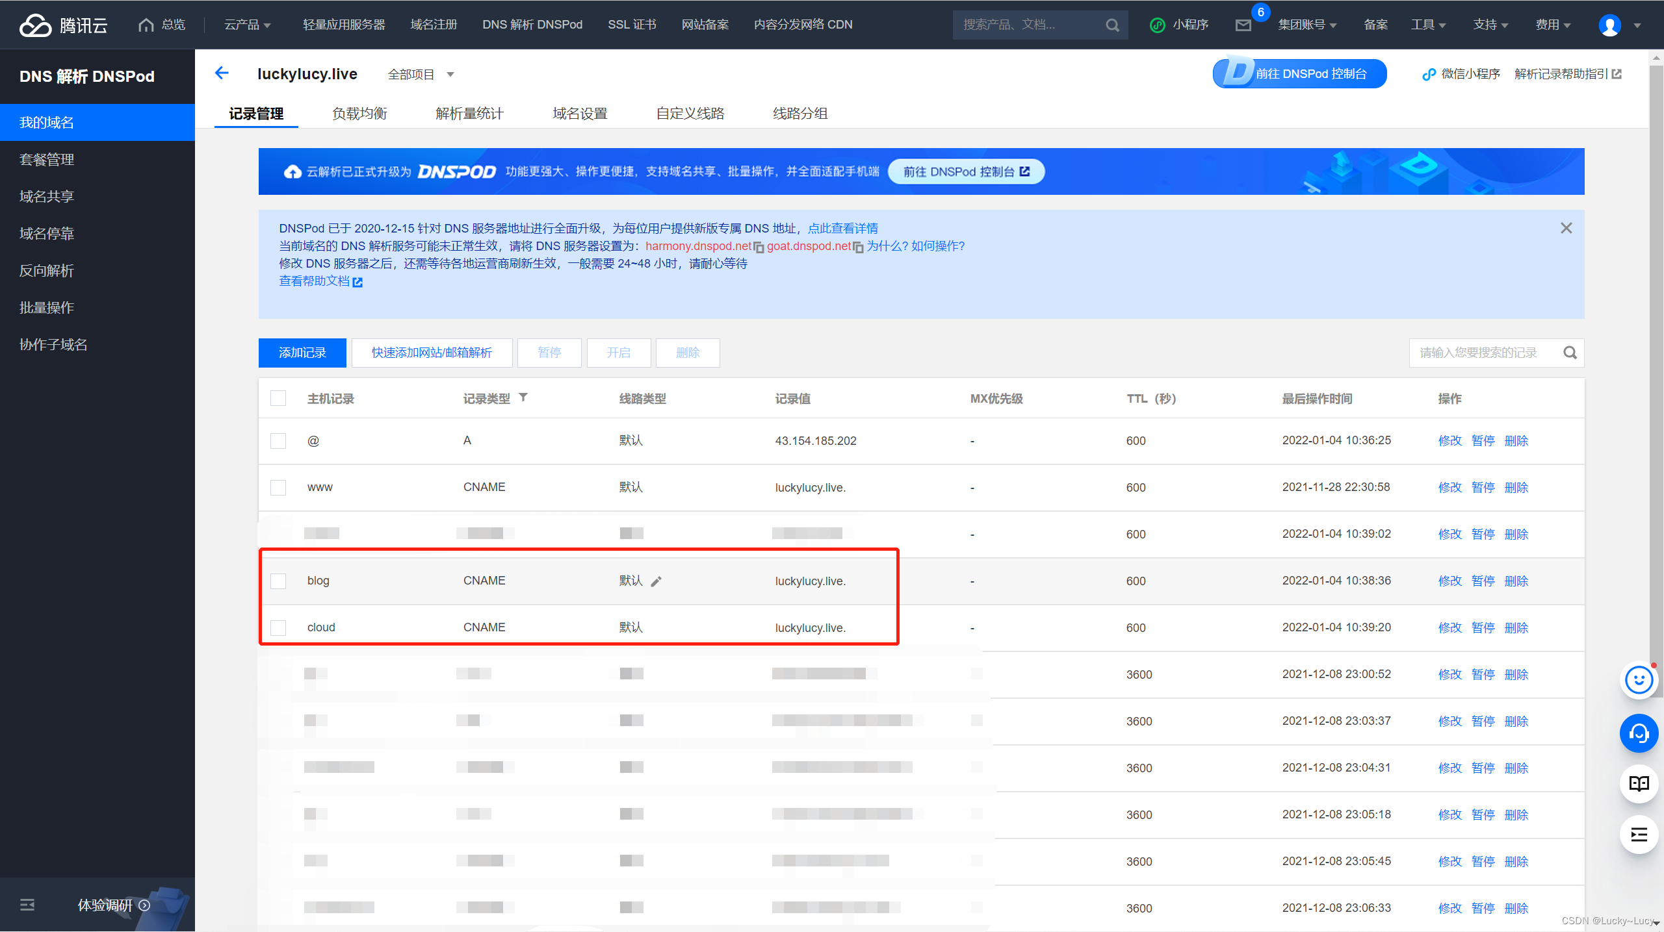Check the cloud record checkbox
Viewport: 1664px width, 932px height.
point(278,628)
